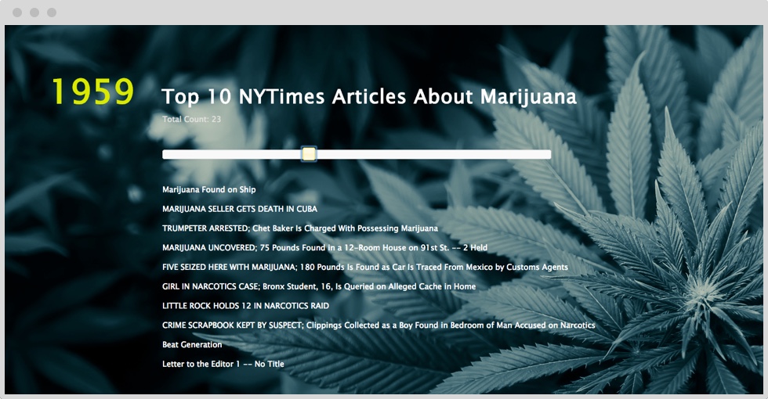Minimize the window with the second gray dot

tap(34, 13)
